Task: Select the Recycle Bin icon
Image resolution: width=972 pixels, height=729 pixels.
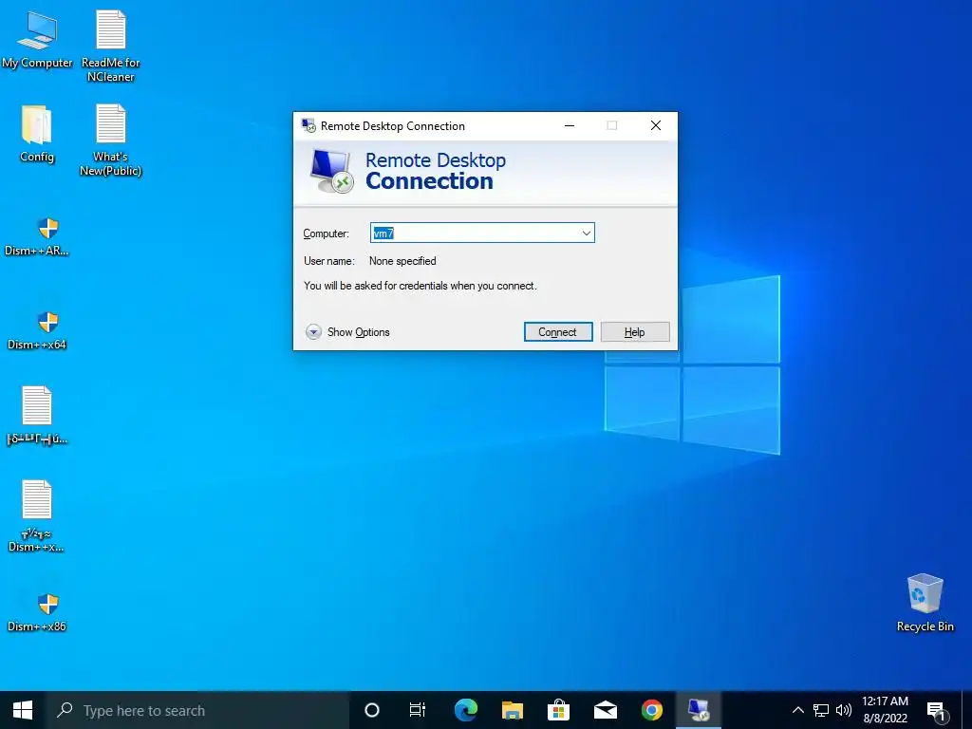Action: pyautogui.click(x=925, y=603)
